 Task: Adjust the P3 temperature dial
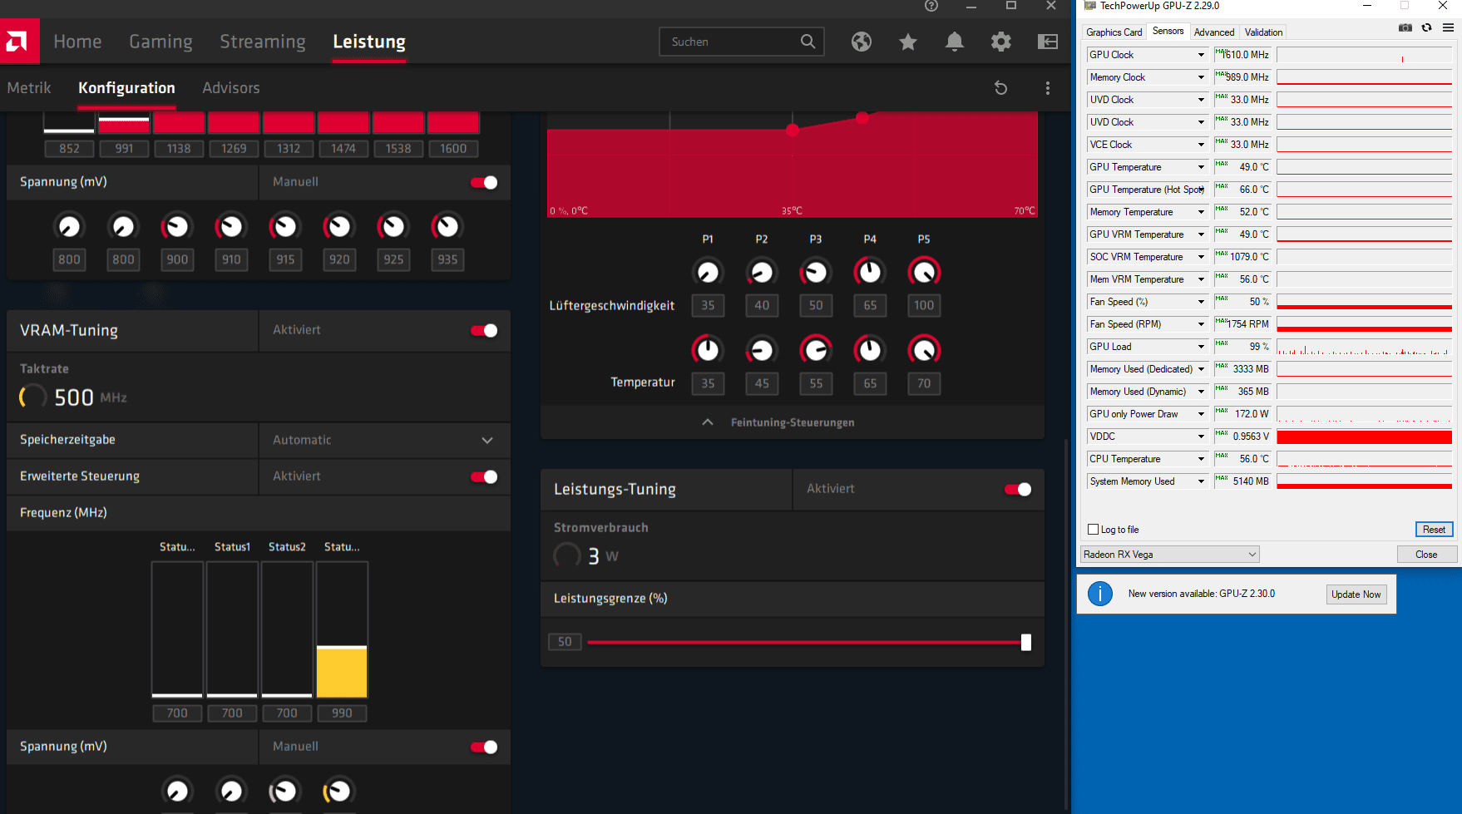(816, 350)
